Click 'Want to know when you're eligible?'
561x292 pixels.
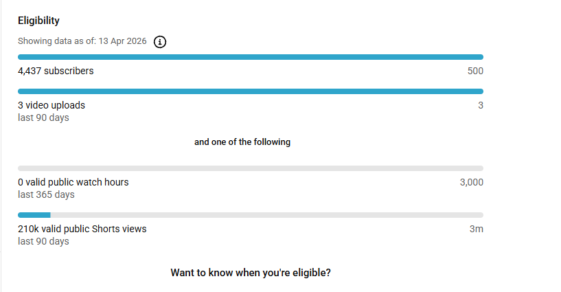click(x=251, y=273)
